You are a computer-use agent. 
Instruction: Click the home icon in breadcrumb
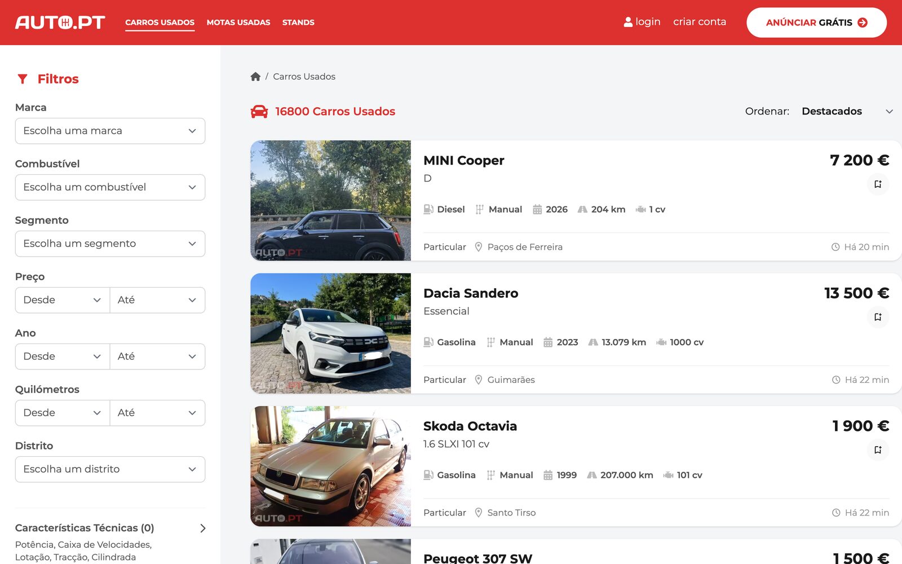point(255,76)
